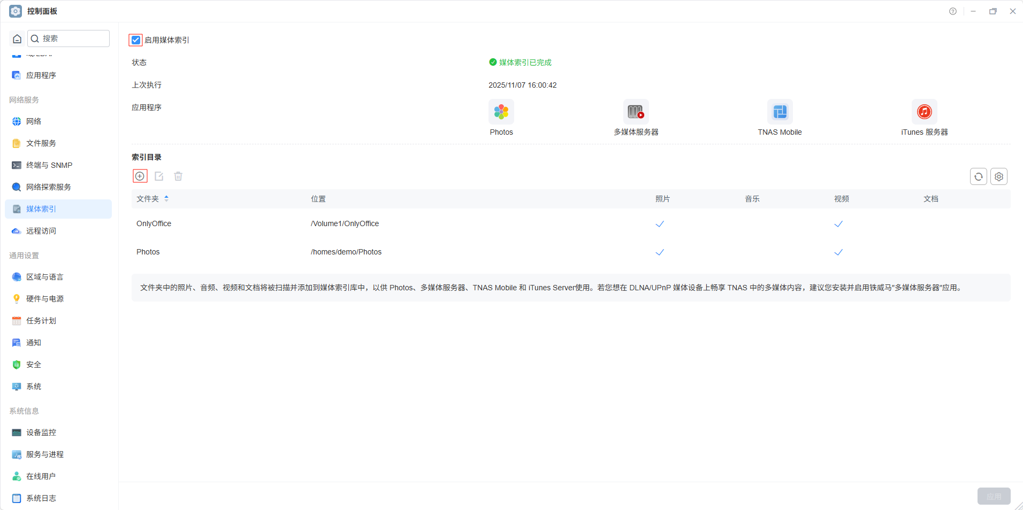The image size is (1023, 510).
Task: Click the 媒体索引已完成 status text
Action: (x=525, y=63)
